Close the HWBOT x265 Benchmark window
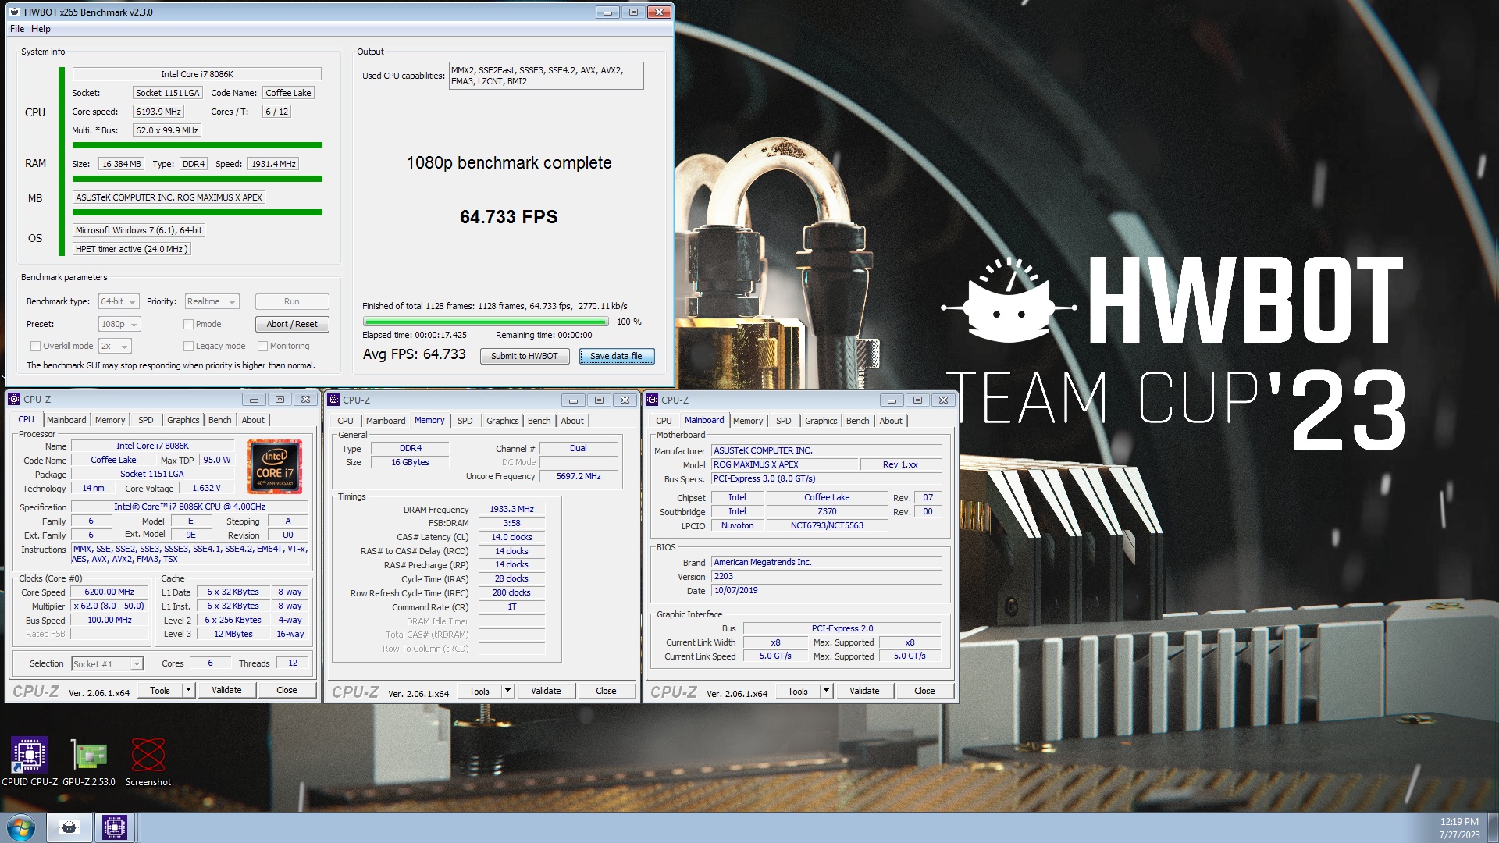1499x843 pixels. tap(659, 12)
